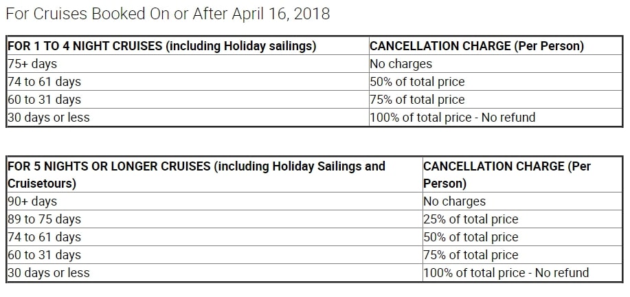The height and width of the screenshot is (297, 630).
Task: Select the FOR 1 TO 4 NIGHT CRUISES header cell
Action: coord(188,46)
